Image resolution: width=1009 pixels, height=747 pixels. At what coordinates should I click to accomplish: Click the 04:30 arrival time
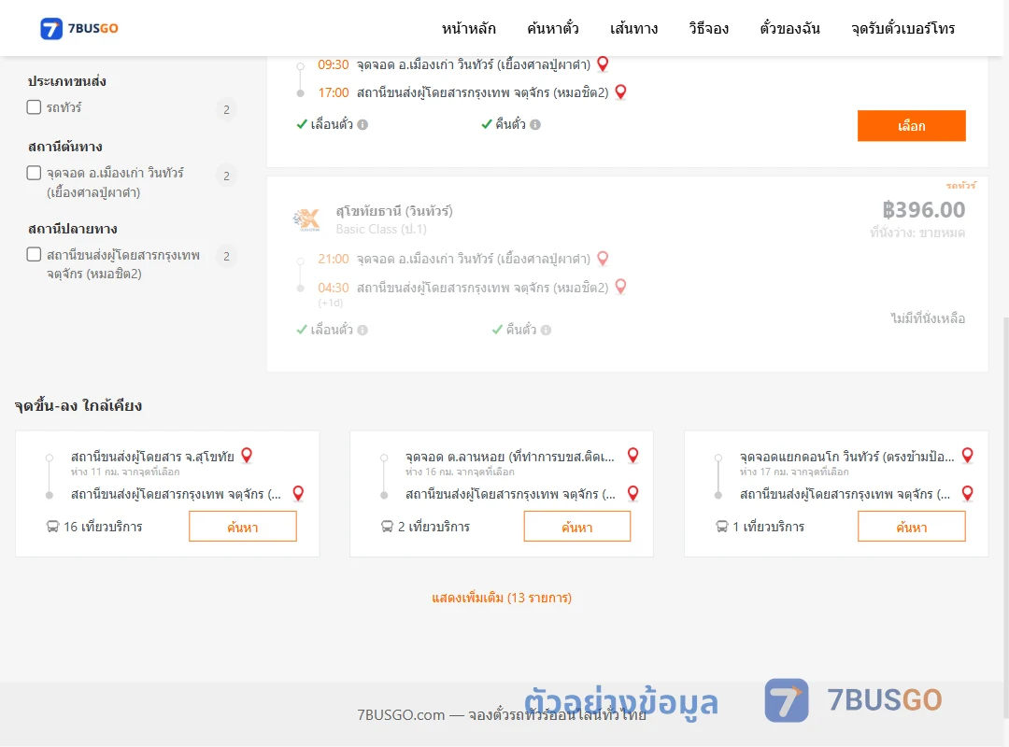pos(333,288)
